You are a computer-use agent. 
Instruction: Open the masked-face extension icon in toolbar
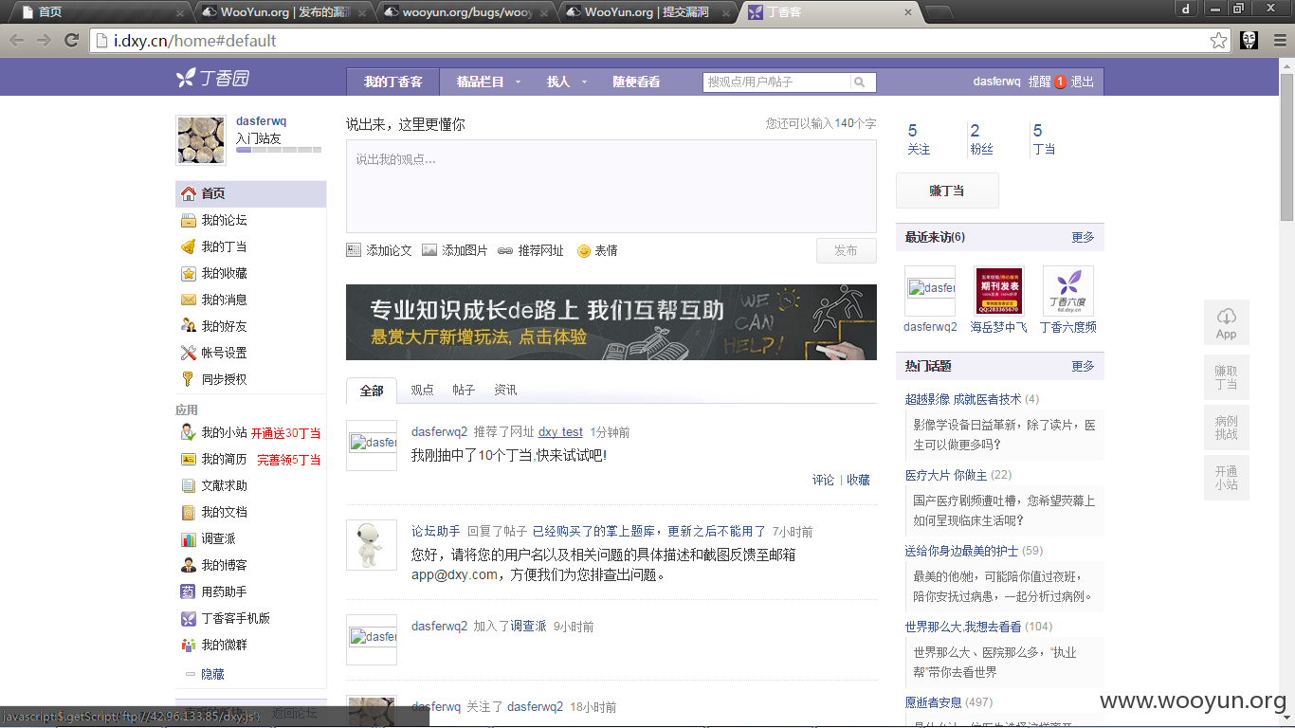click(x=1249, y=40)
